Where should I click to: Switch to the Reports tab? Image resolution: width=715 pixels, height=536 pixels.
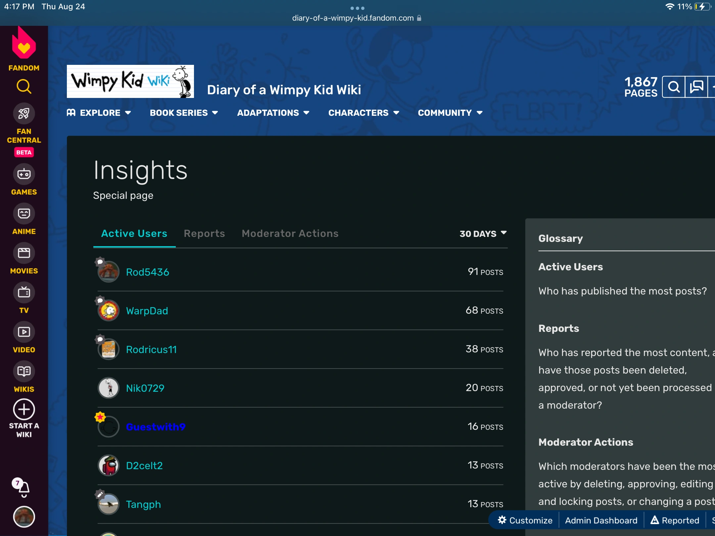coord(204,234)
